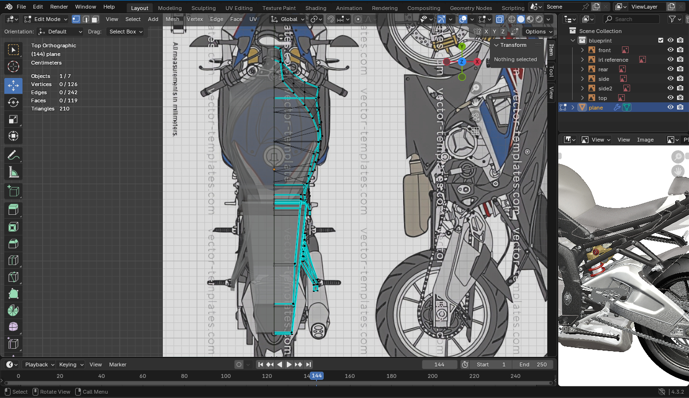This screenshot has height=398, width=689.
Task: Click the Options button in viewport
Action: tap(538, 32)
